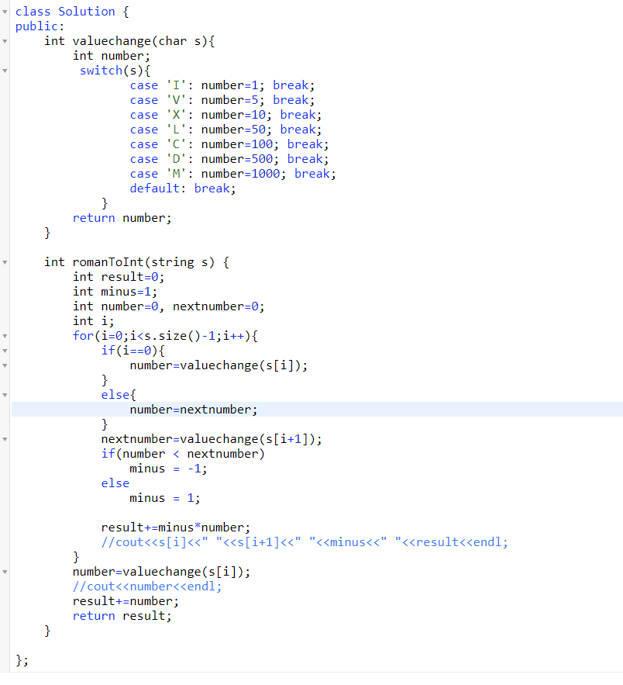Click the 'class Solution {' line
This screenshot has height=685, width=623.
72,12
